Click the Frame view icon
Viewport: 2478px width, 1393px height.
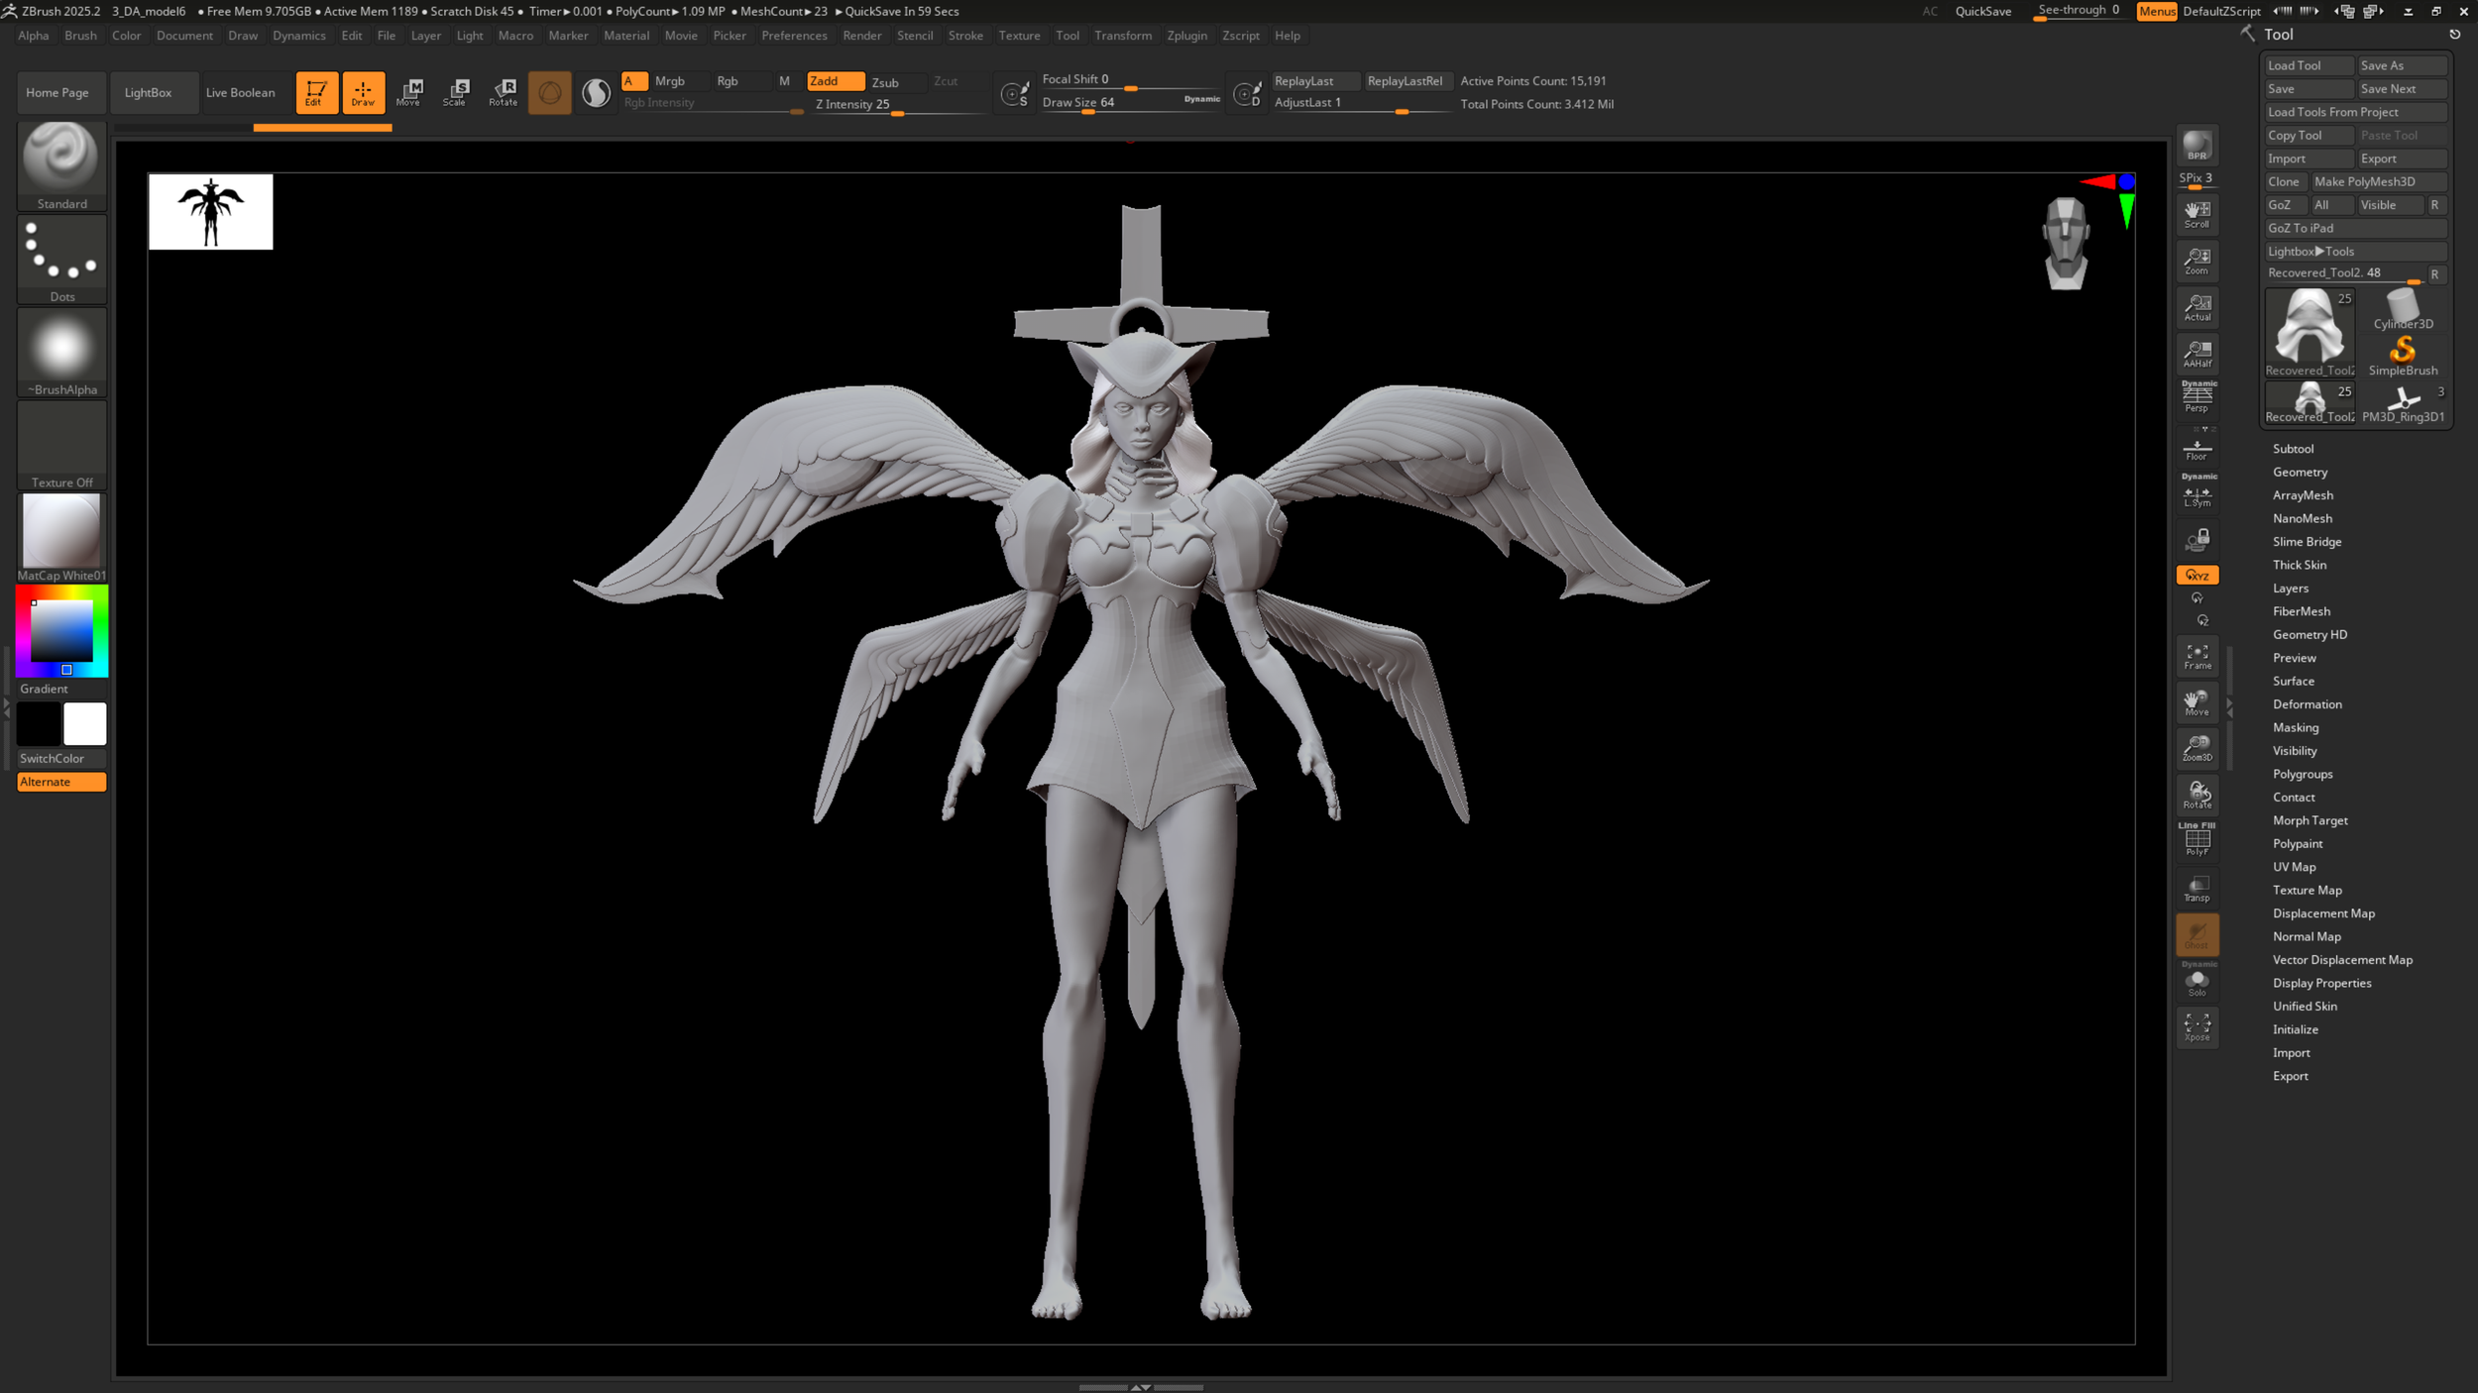pos(2196,656)
